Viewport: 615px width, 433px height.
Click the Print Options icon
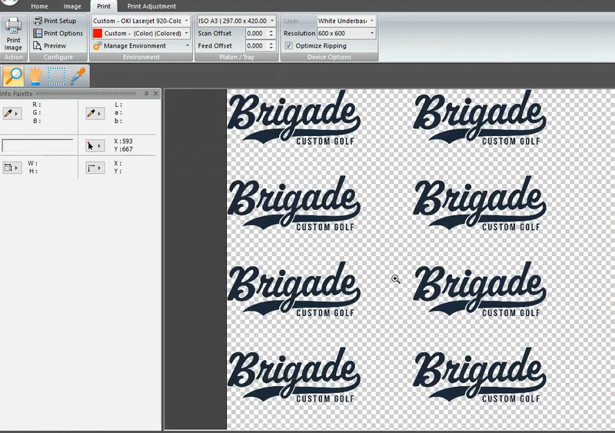(38, 33)
